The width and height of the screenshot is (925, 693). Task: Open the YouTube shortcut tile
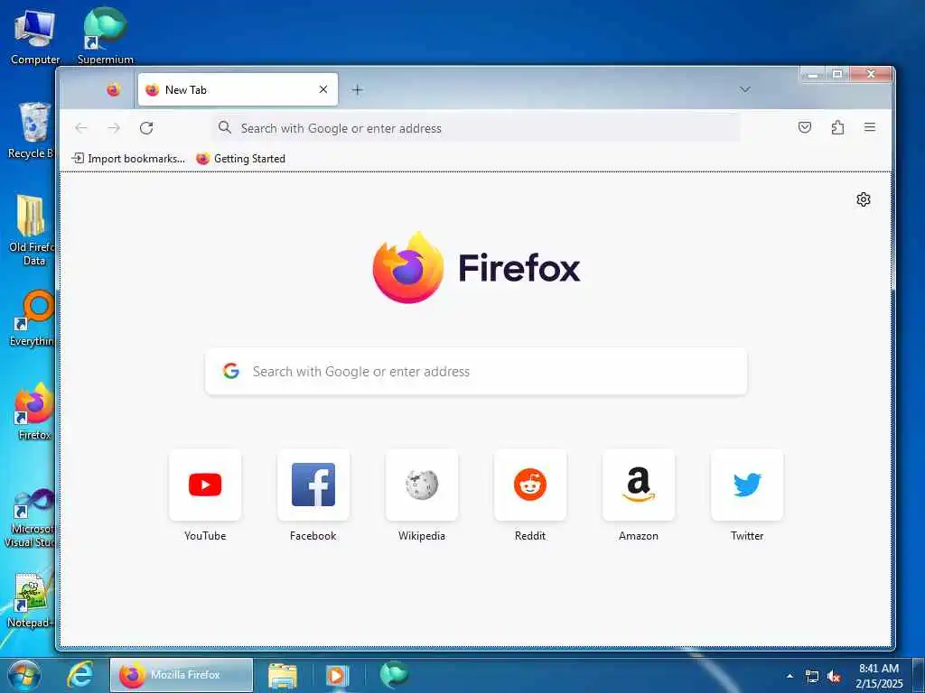(205, 485)
